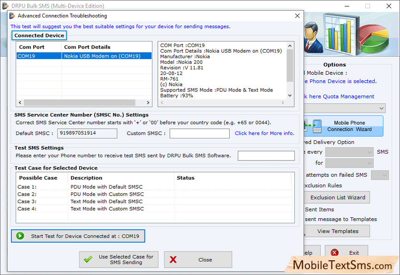Screen dimensions: 400x275
Task: Click device details vertical scrollbar thumb
Action: 290,66
